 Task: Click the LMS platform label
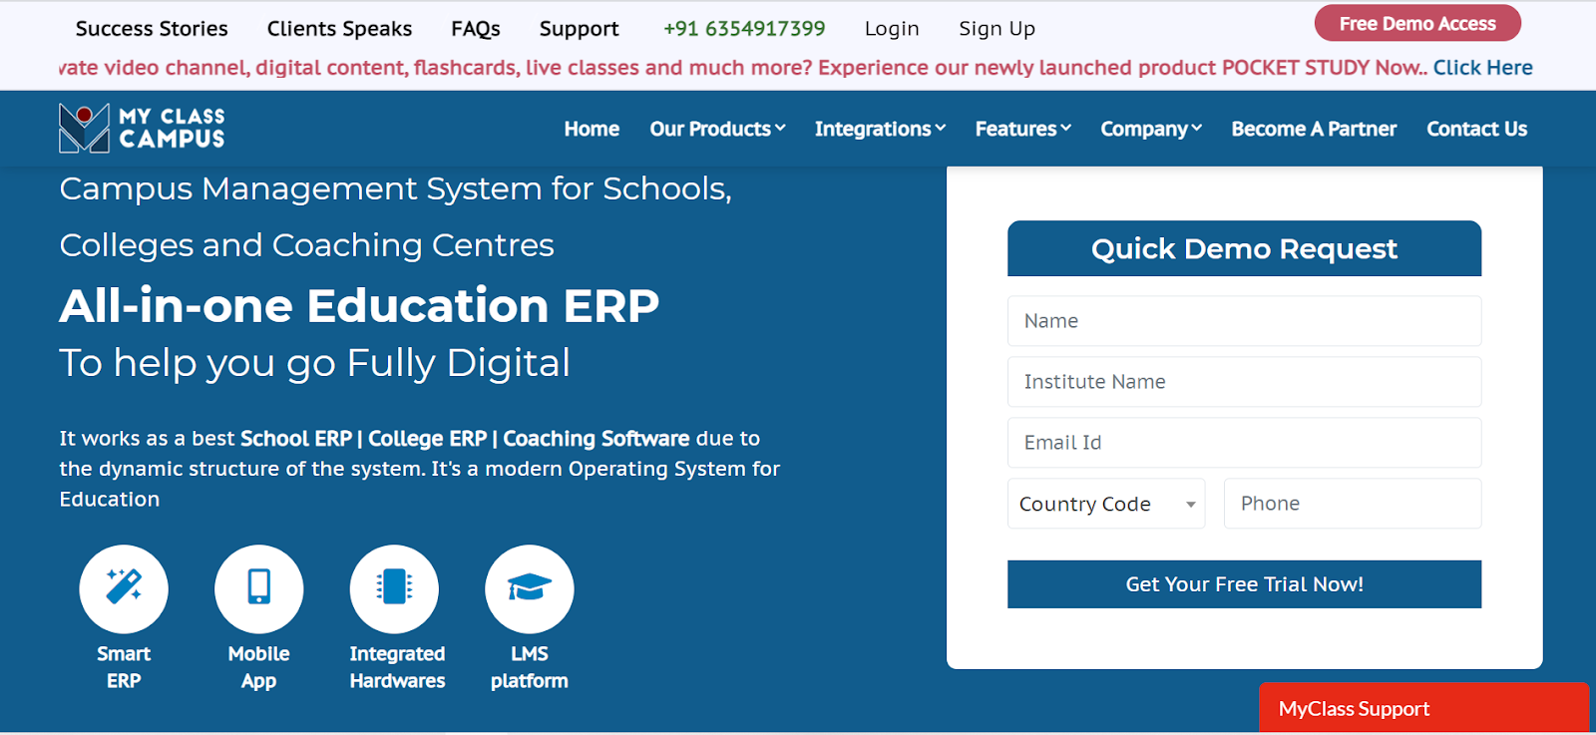coord(530,667)
